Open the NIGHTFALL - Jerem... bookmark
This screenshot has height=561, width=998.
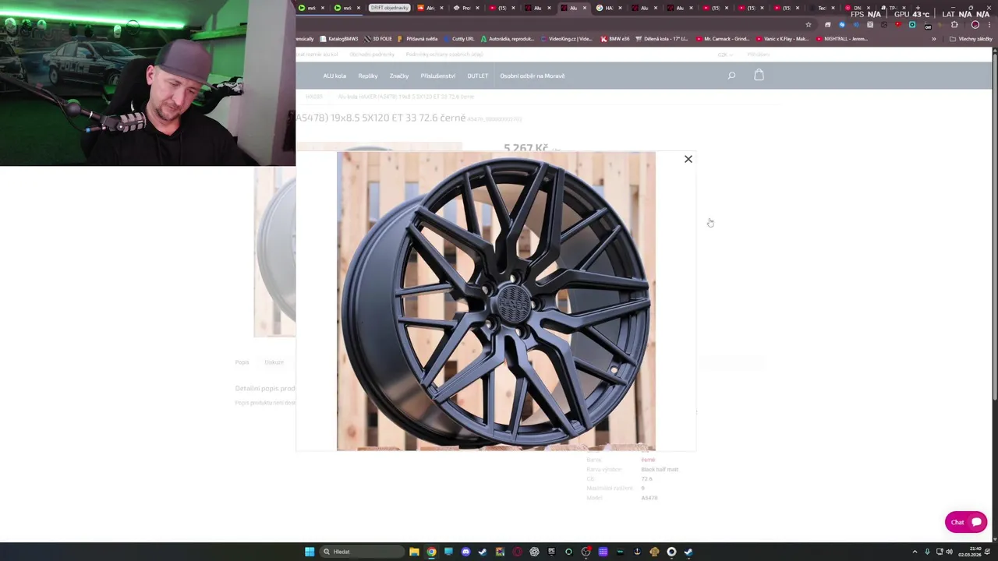[841, 39]
